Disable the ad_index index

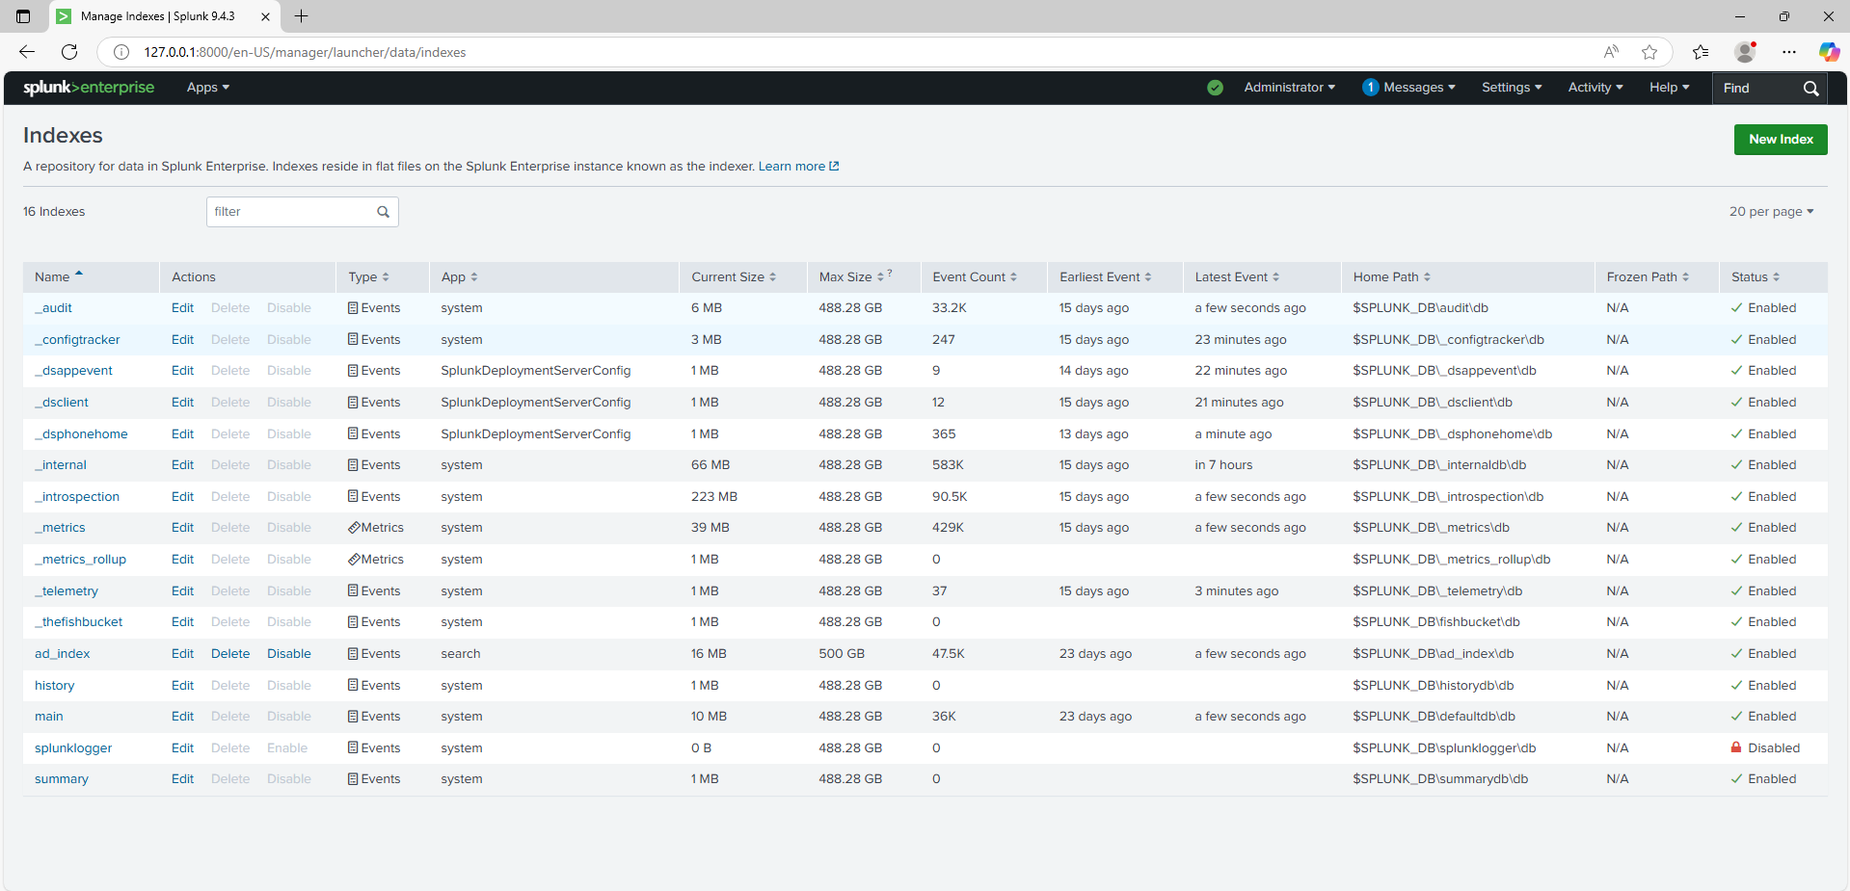289,654
